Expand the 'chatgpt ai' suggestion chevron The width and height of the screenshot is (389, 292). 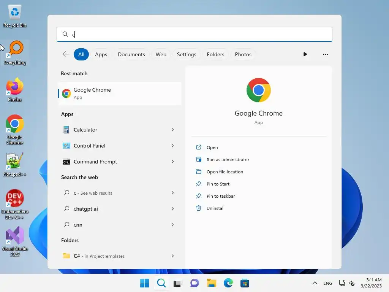pos(173,209)
